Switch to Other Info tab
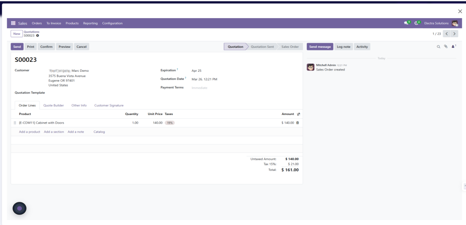 (79, 105)
